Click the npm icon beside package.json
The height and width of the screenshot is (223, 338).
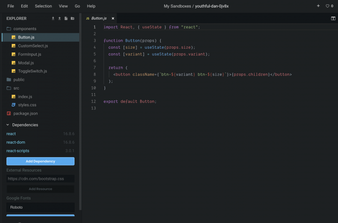tap(9, 113)
